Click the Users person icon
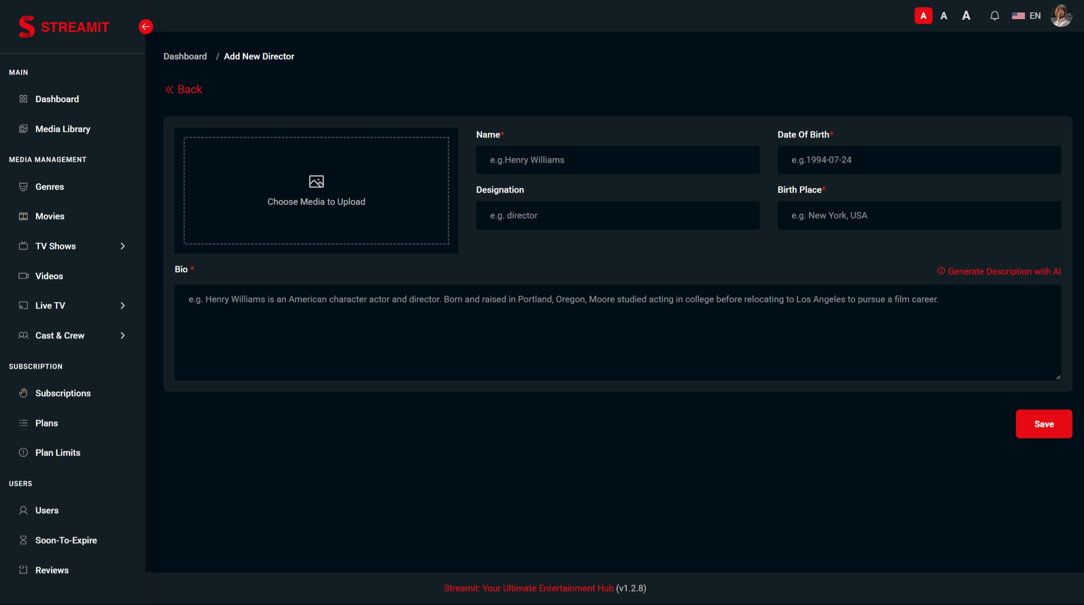The image size is (1084, 605). (23, 511)
